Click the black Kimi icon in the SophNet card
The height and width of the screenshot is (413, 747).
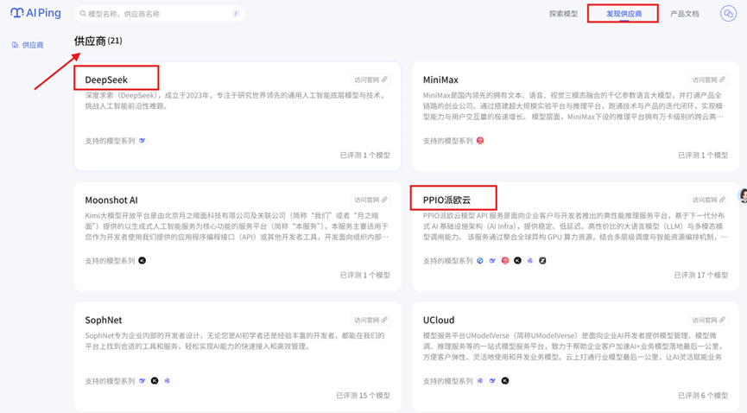click(155, 381)
